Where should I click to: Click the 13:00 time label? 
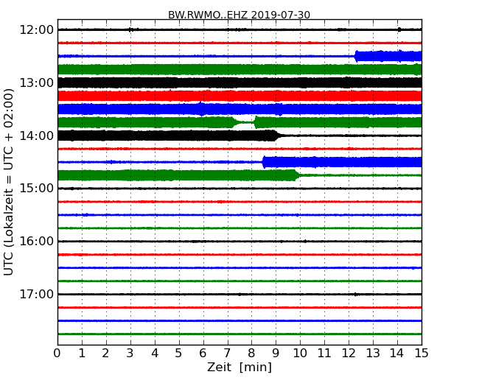coord(36,82)
